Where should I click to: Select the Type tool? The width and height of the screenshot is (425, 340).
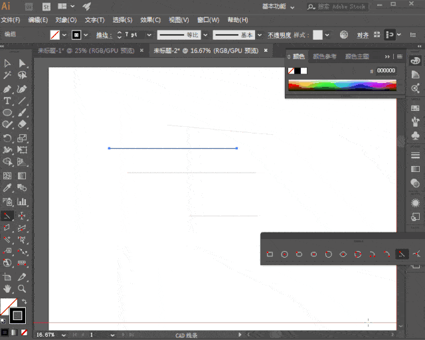(x=7, y=101)
